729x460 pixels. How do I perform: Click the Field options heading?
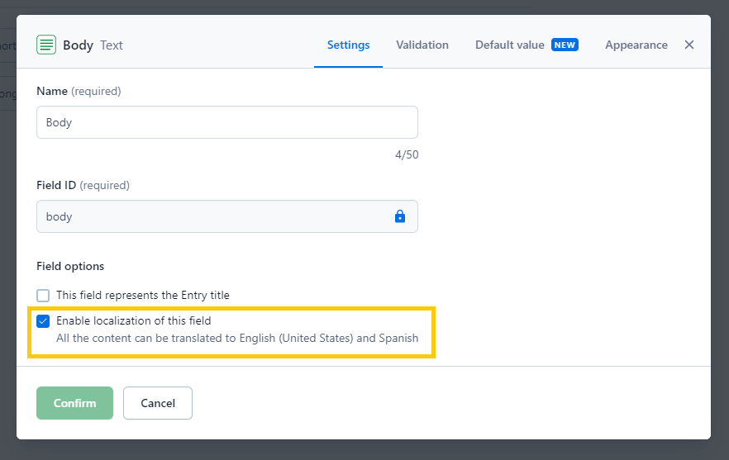70,266
